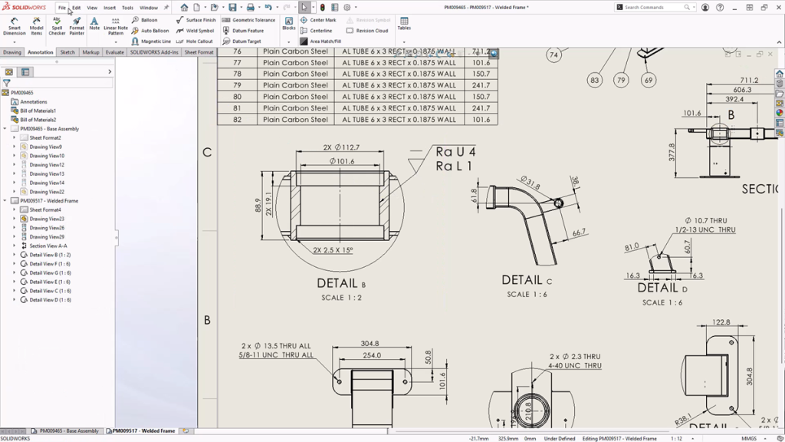The image size is (785, 442).
Task: Insert a Weld Symbol
Action: (195, 31)
